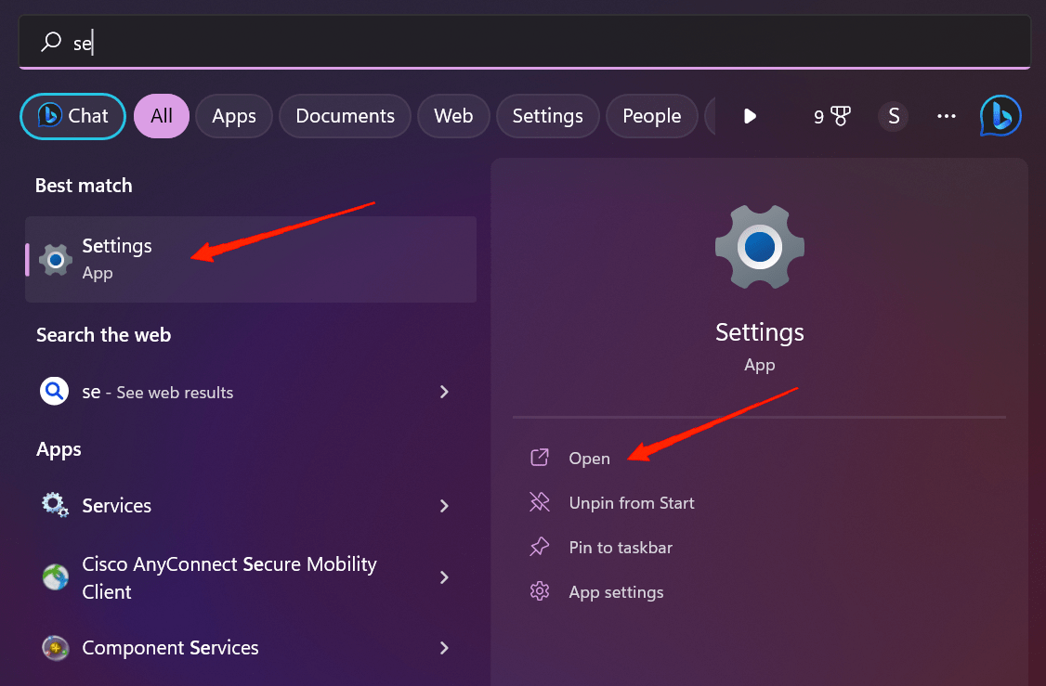Viewport: 1046px width, 686px height.
Task: Open the Settings app via Open
Action: pos(589,458)
